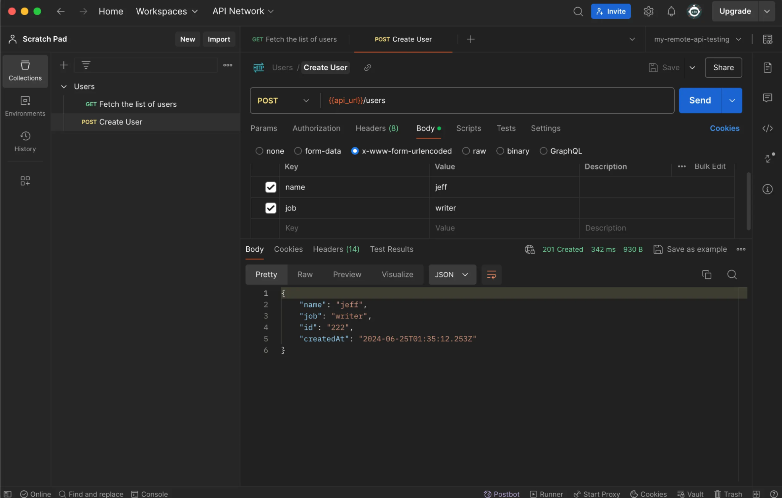The width and height of the screenshot is (782, 498).
Task: Open the History sidebar panel
Action: coord(25,141)
